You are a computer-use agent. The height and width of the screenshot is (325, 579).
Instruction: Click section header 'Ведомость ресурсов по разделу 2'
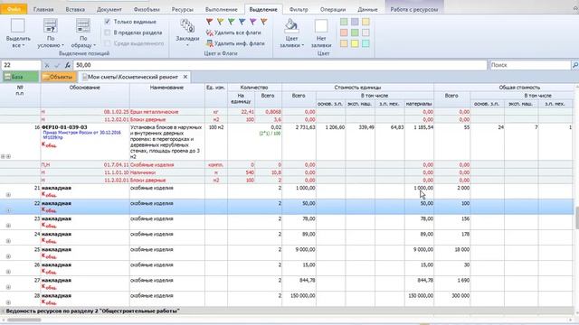pyautogui.click(x=92, y=311)
